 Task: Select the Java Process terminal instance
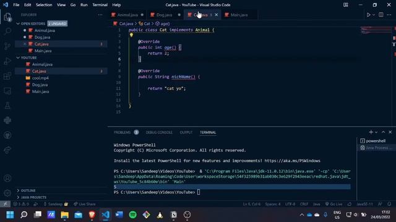coord(376,148)
